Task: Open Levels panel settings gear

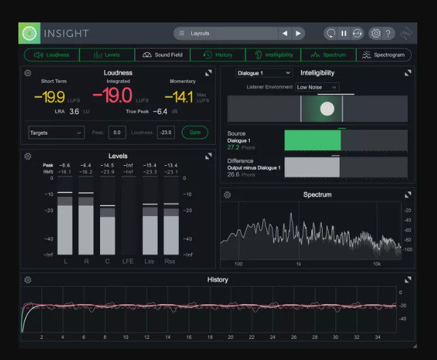Action: click(x=28, y=156)
